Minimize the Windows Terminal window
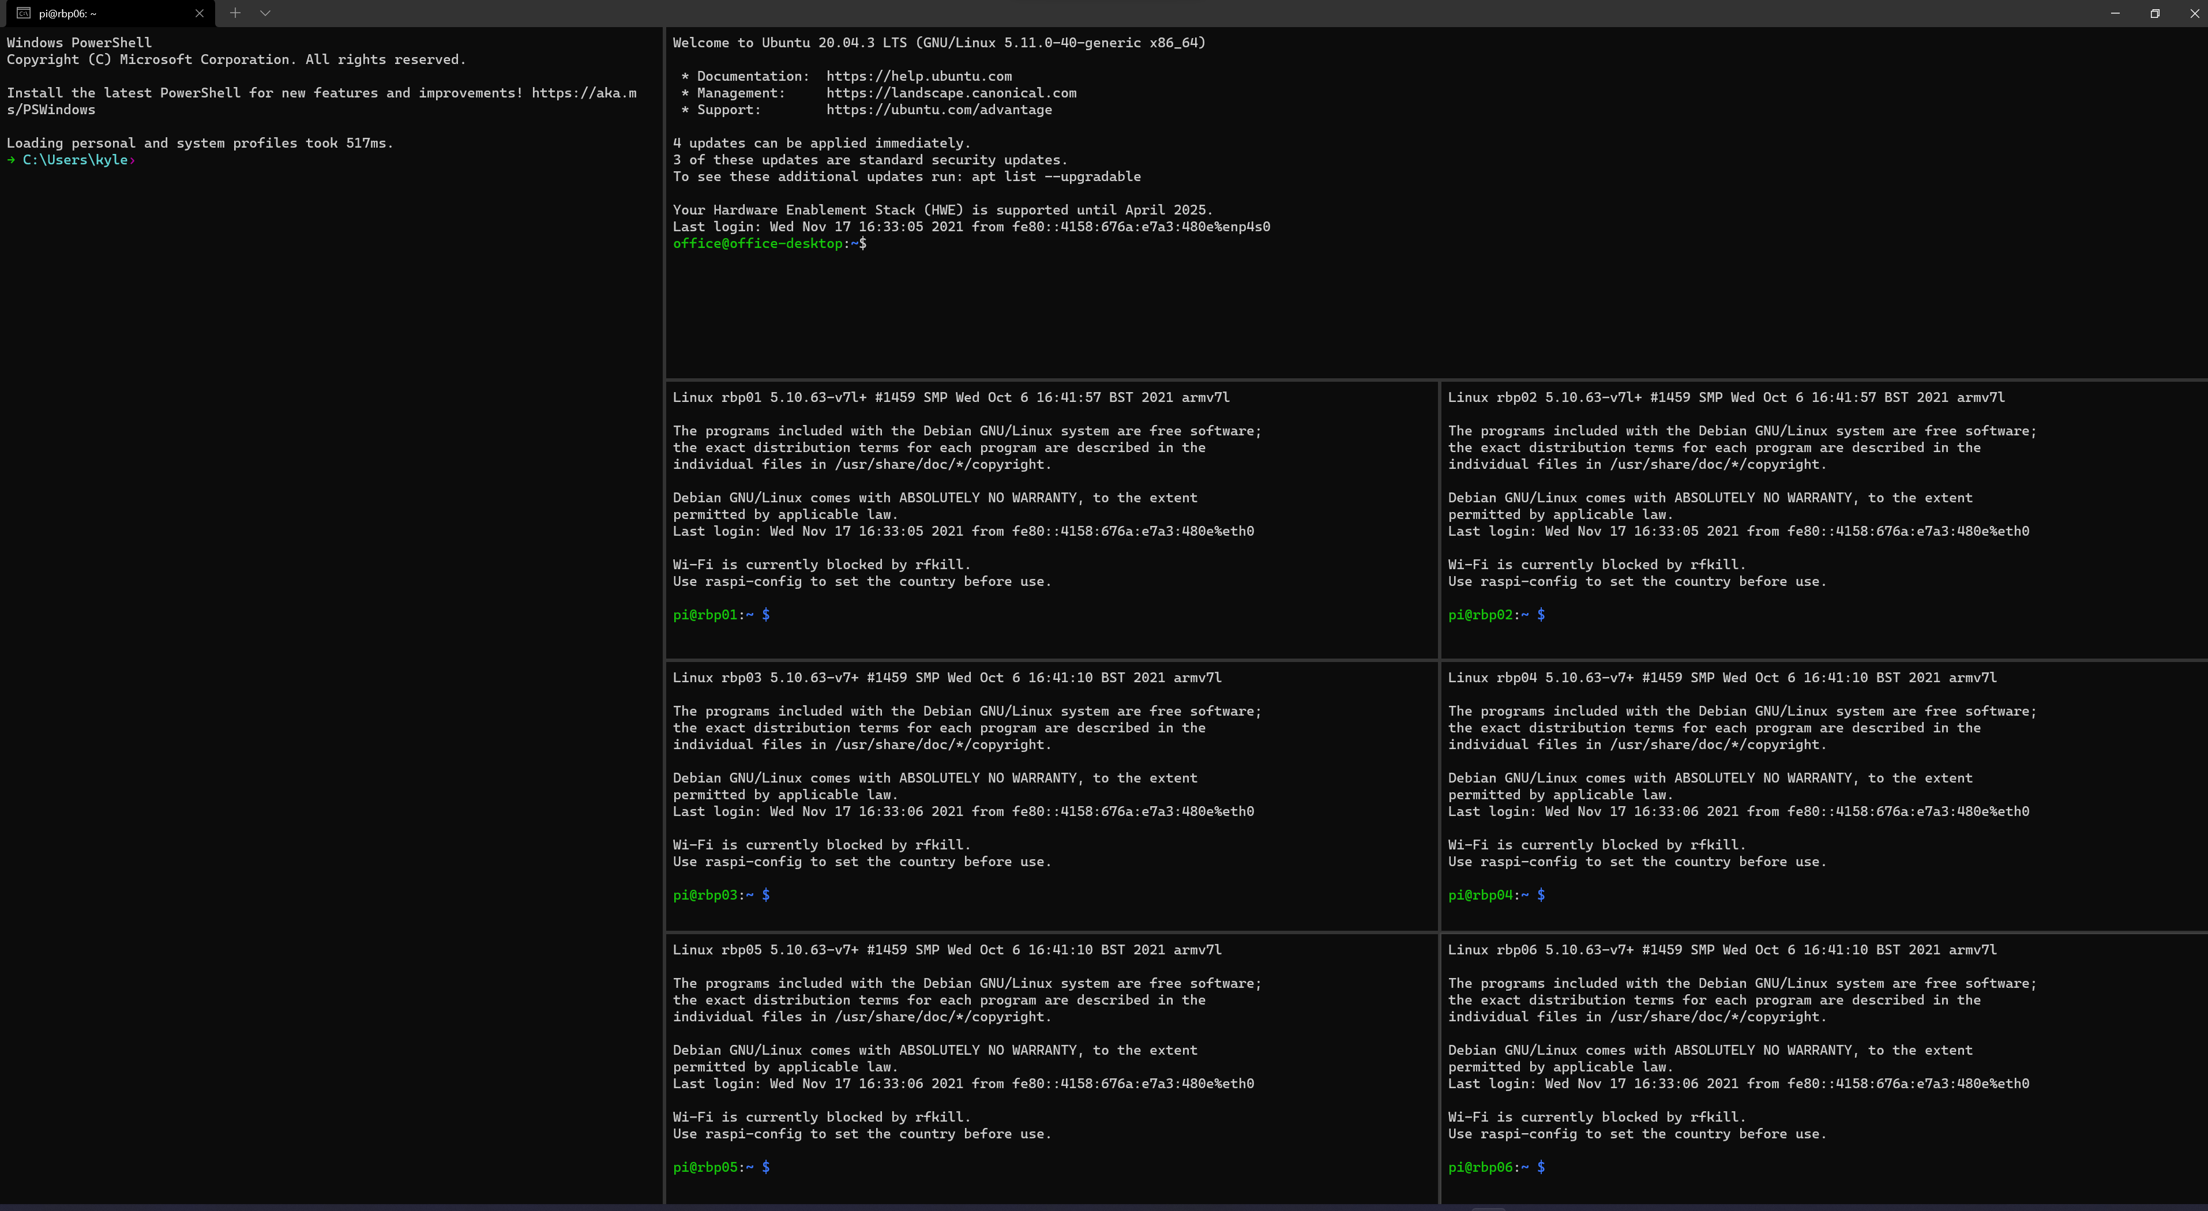 [x=2115, y=13]
